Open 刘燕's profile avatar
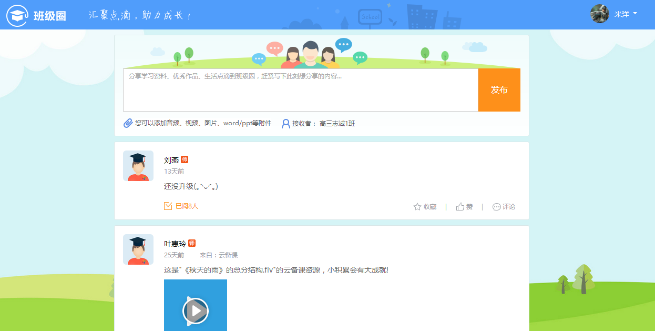This screenshot has width=655, height=331. (138, 166)
